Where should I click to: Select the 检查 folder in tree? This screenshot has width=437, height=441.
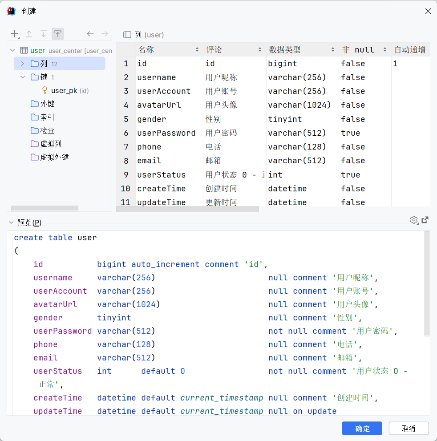[x=42, y=130]
